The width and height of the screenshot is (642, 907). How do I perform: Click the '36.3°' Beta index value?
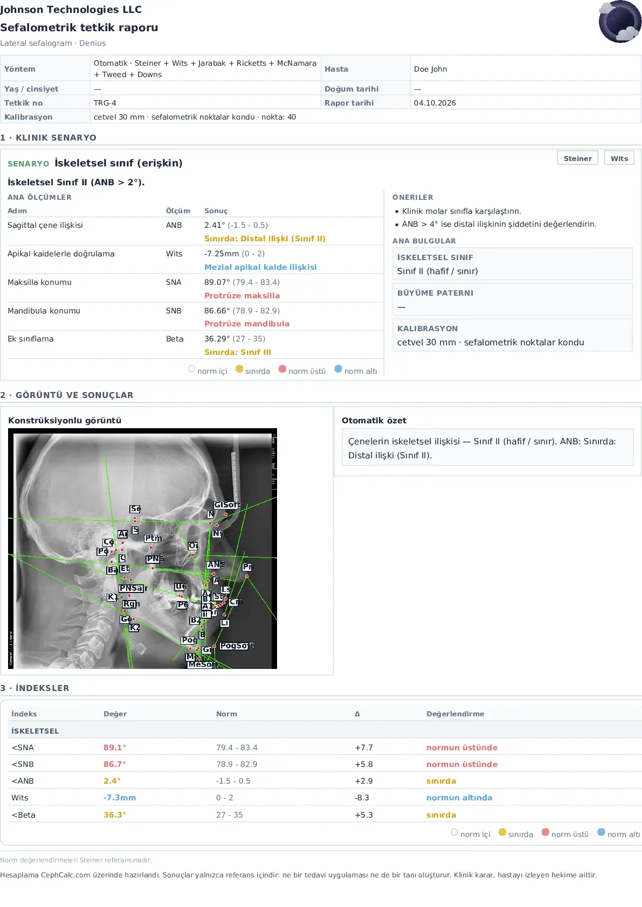(x=115, y=815)
